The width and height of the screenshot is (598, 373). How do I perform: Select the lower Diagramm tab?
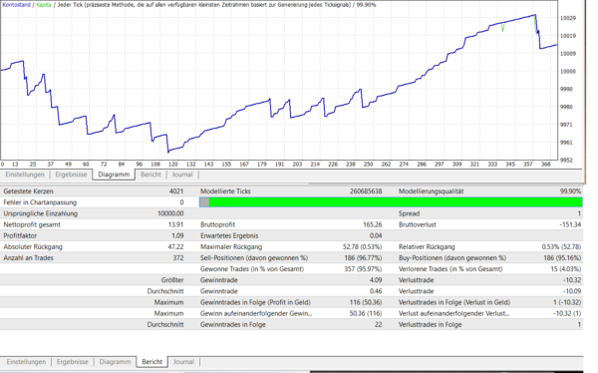pos(115,362)
